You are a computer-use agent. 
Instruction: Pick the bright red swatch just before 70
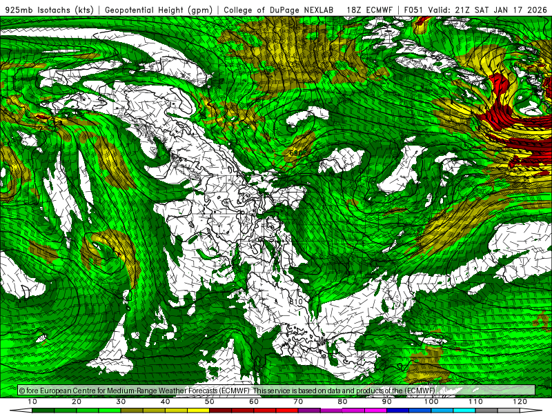tap(287, 411)
